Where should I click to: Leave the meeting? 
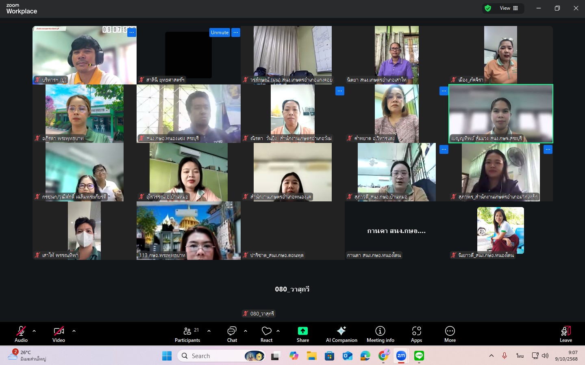click(565, 334)
